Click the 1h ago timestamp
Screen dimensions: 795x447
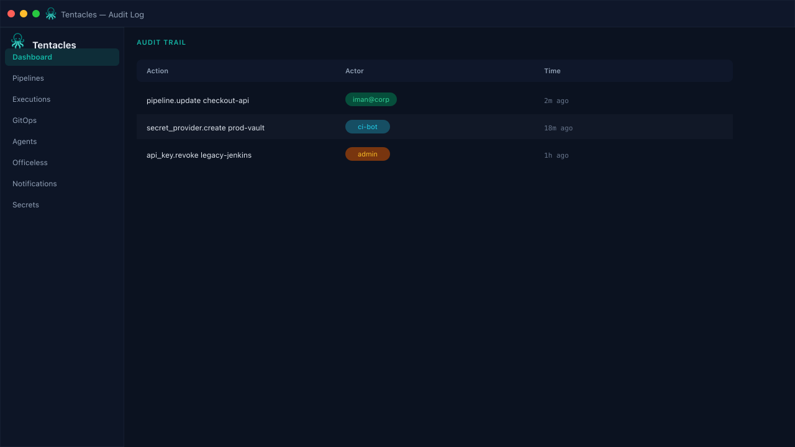click(556, 155)
